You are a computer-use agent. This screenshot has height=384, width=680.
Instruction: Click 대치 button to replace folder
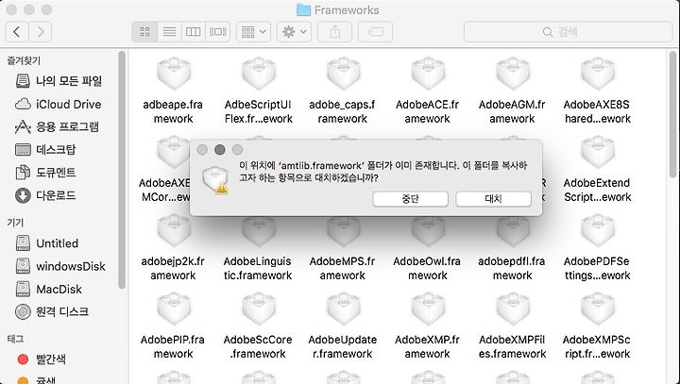click(494, 199)
